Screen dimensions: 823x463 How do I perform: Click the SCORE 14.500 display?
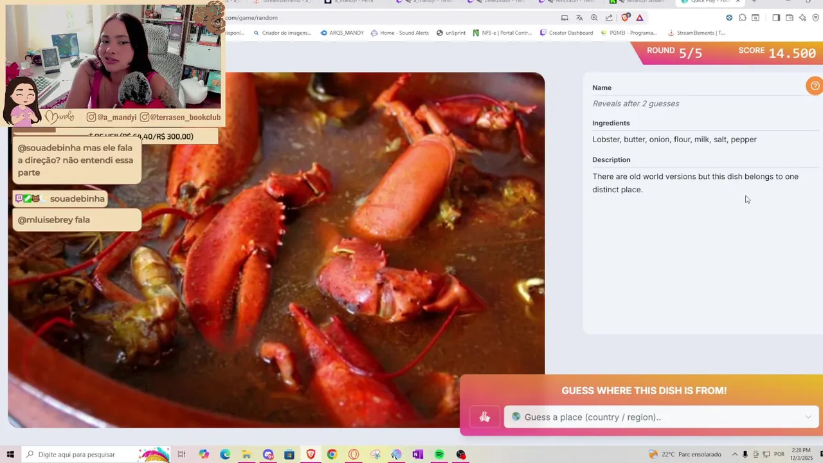point(777,52)
